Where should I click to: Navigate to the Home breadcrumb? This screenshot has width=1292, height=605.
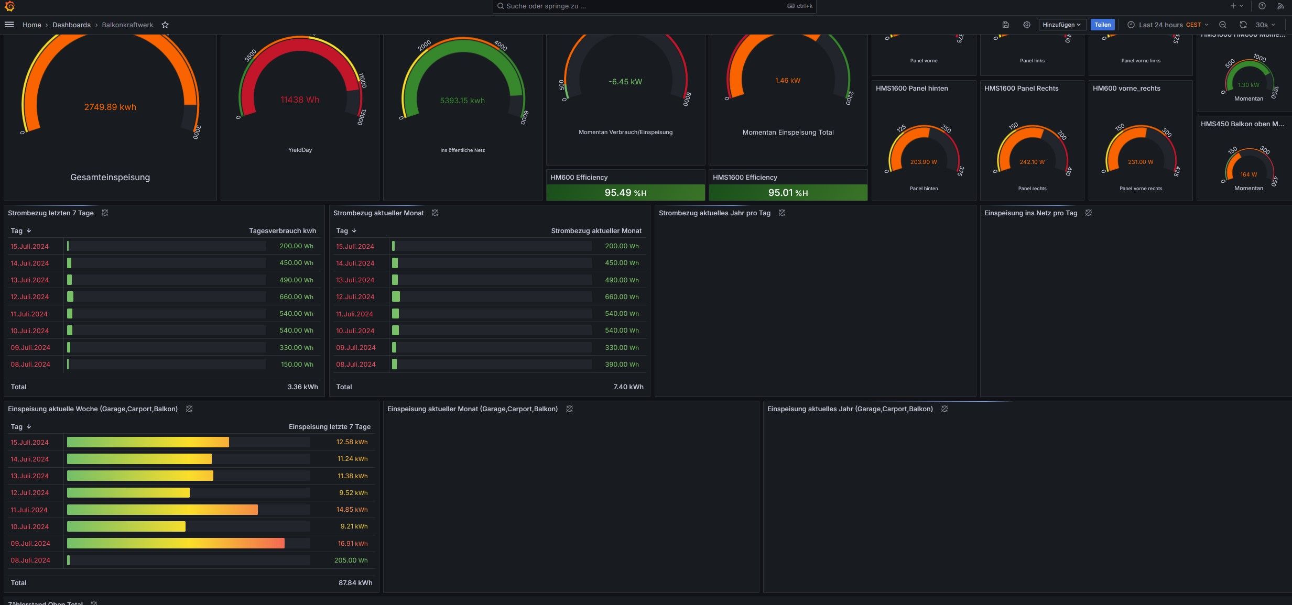point(31,25)
